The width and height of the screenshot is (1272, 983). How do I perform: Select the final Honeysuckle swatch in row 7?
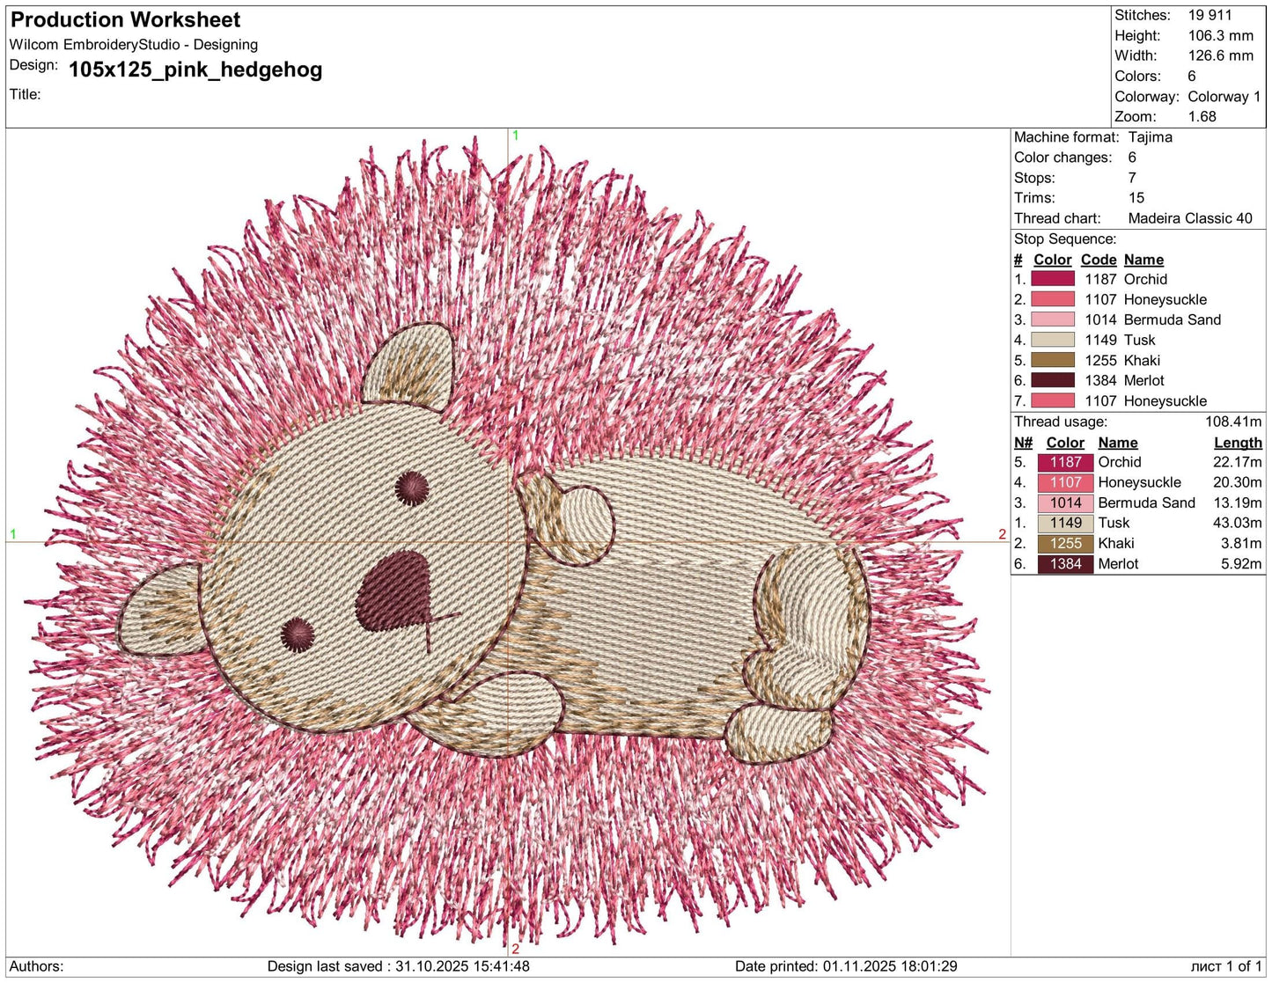point(1053,400)
